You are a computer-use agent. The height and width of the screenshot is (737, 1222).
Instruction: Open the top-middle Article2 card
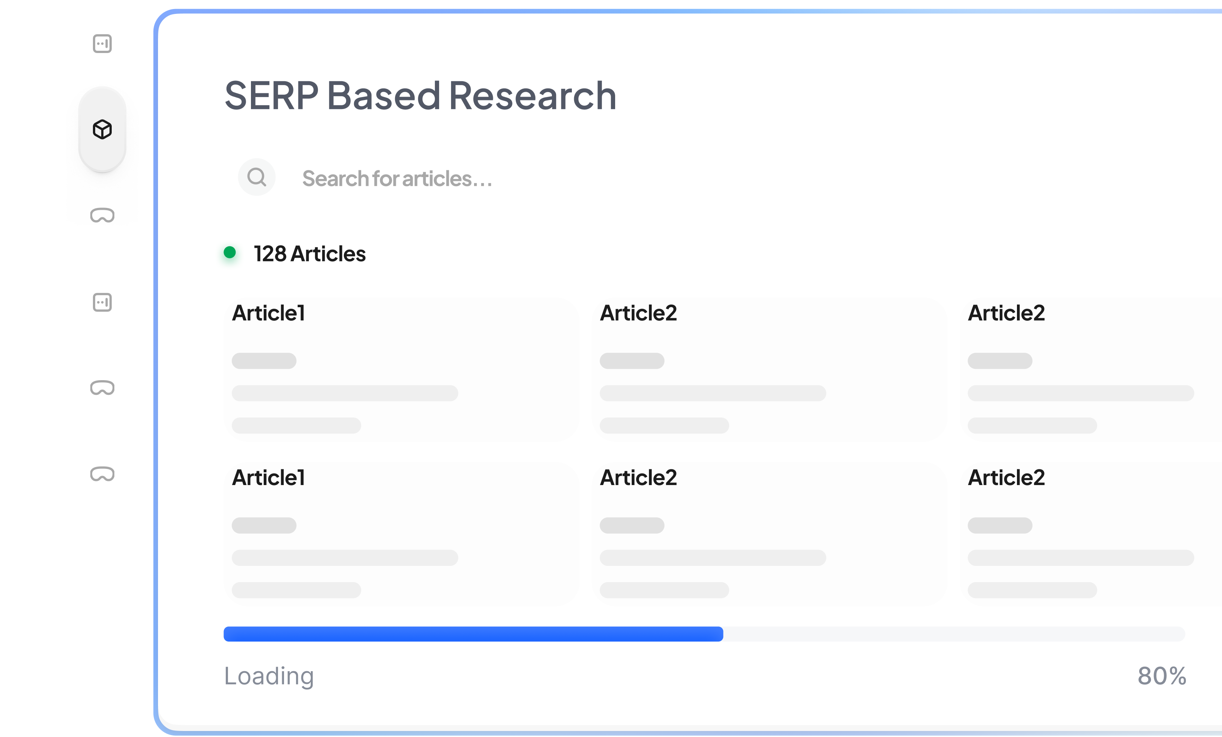pyautogui.click(x=769, y=369)
